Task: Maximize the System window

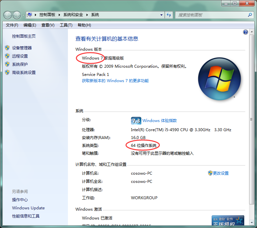Action: tap(235, 4)
